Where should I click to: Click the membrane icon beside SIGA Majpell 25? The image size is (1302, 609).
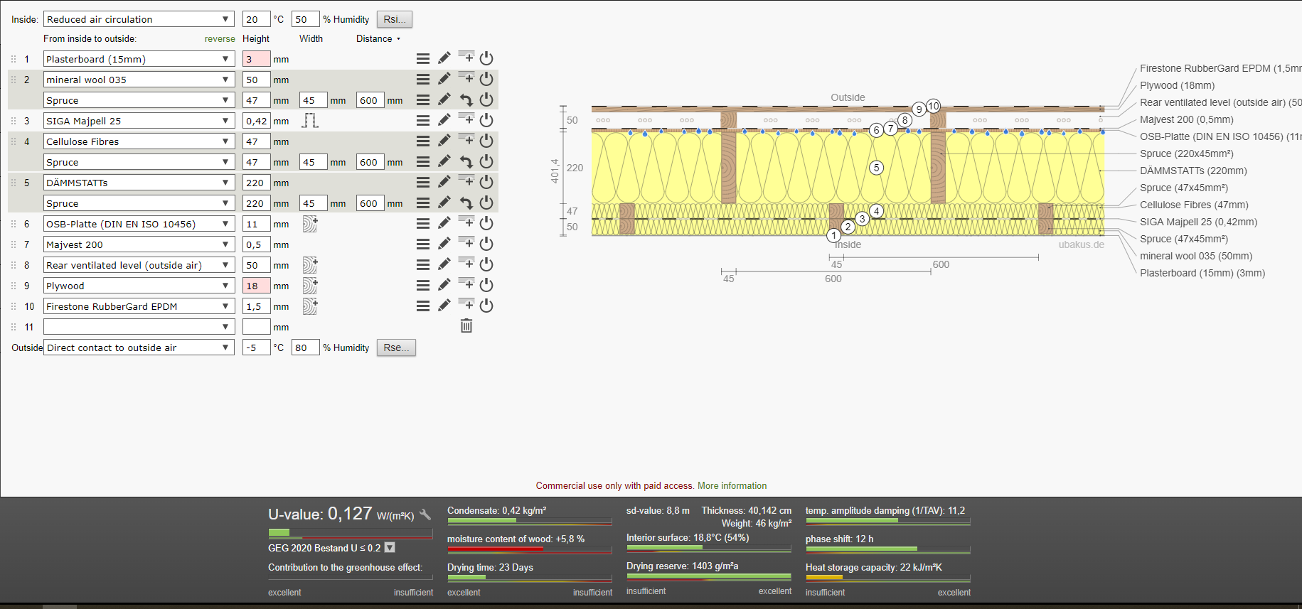[x=310, y=121]
